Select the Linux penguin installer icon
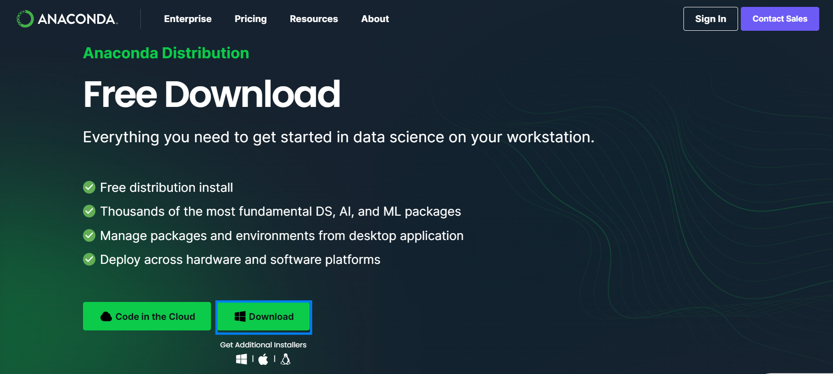This screenshot has height=374, width=833. coord(285,359)
